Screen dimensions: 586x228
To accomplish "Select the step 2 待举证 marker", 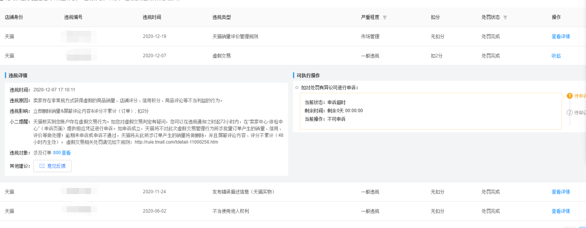I will [x=569, y=112].
